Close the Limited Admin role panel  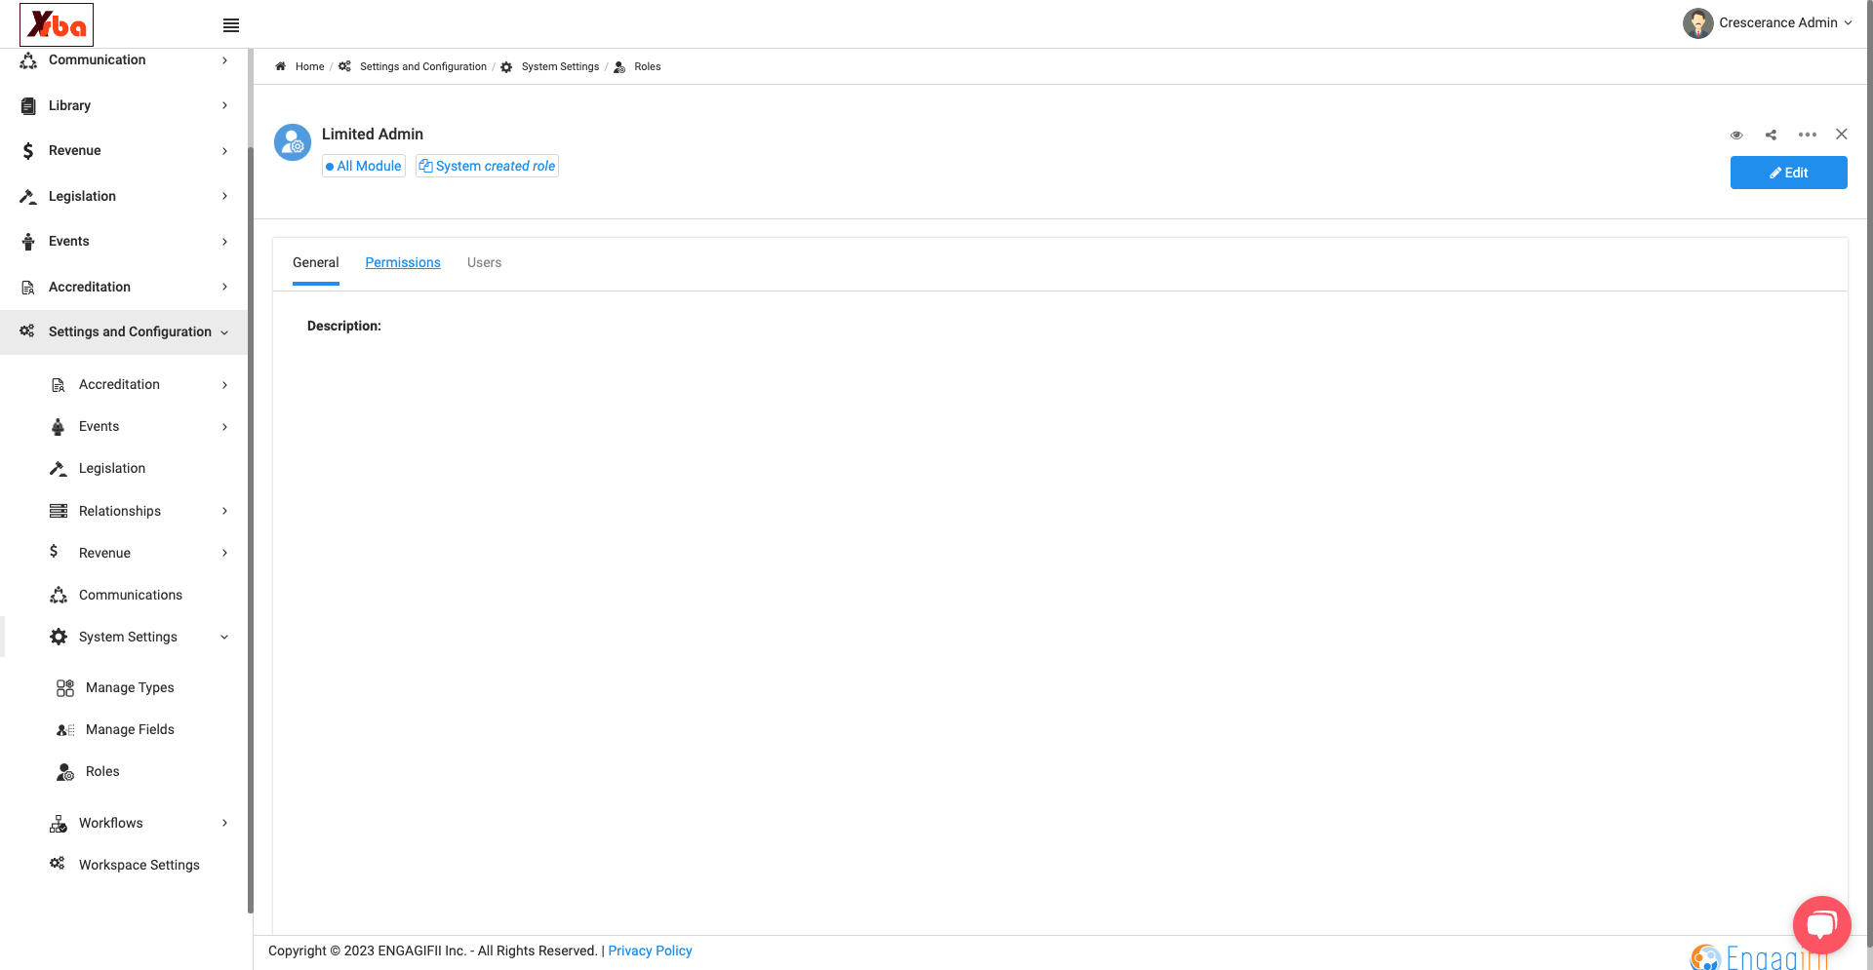[x=1842, y=134]
